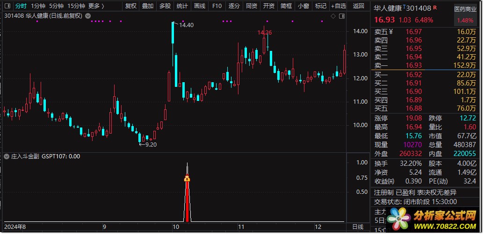
Task: Open F10 company info
Action: pyautogui.click(x=217, y=6)
